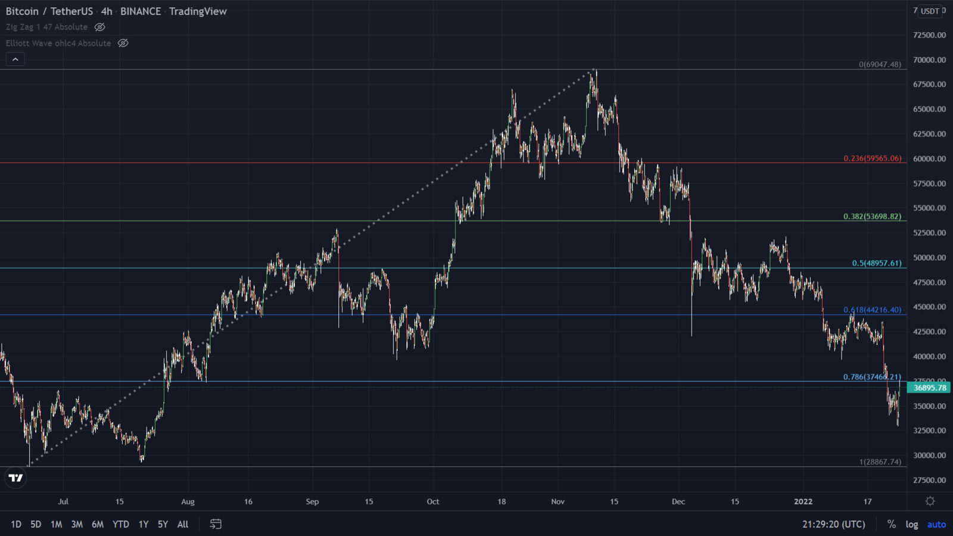This screenshot has width=953, height=536.
Task: Show the hidden Elliott Wave indicator
Action: pos(123,43)
